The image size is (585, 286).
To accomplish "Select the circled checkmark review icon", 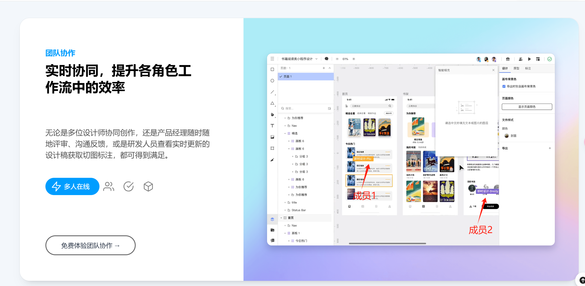I will pyautogui.click(x=128, y=186).
